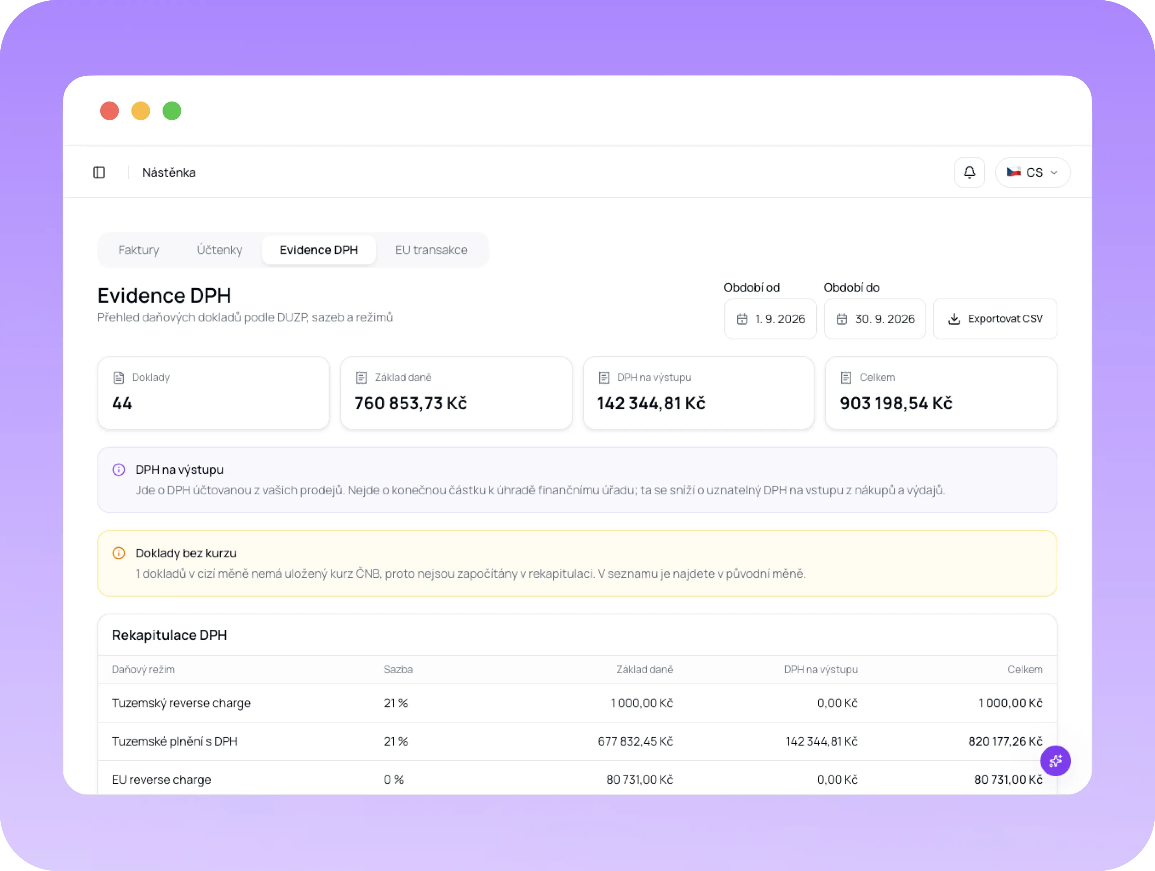Click the Tuzemské plnění s DPH row label

click(174, 741)
